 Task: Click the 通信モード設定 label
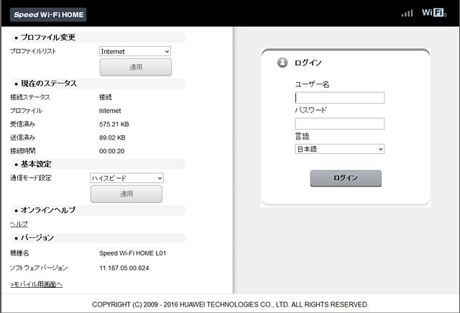31,178
